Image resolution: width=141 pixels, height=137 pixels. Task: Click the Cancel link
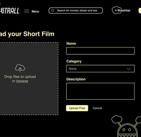tap(97, 108)
